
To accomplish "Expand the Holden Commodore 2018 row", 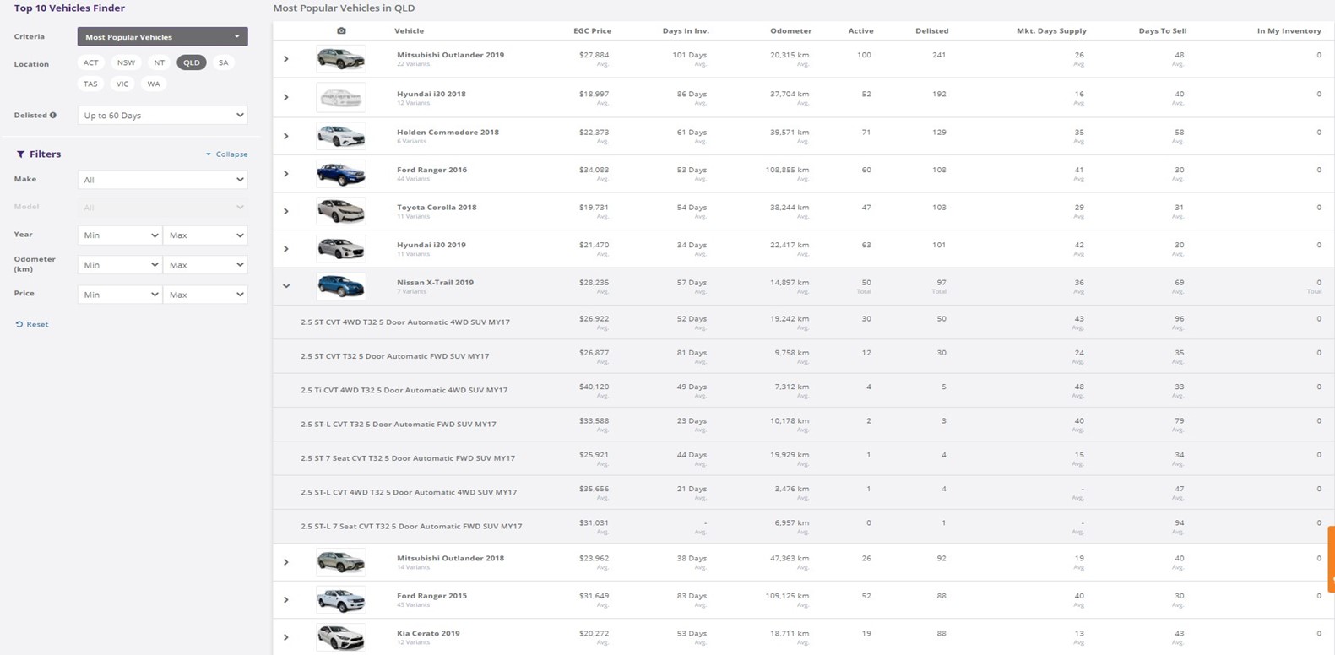I will pyautogui.click(x=286, y=136).
